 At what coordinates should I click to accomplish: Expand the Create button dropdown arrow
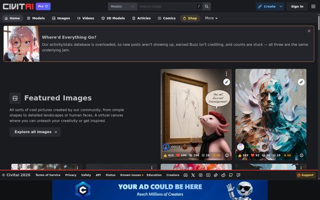[x=281, y=7]
